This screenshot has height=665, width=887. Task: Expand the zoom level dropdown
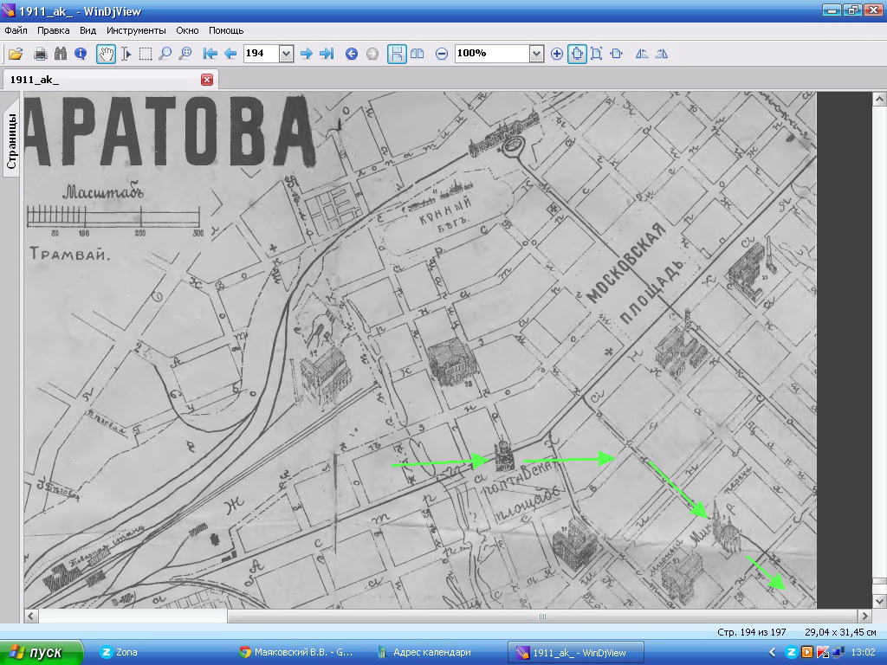[536, 54]
